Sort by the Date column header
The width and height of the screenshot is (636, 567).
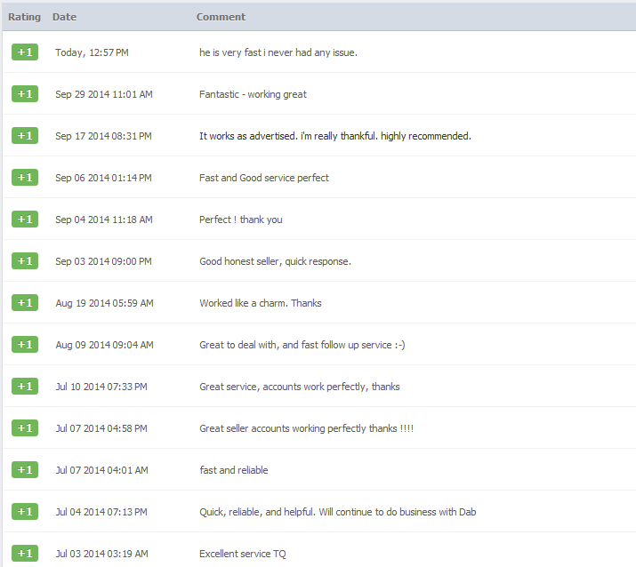point(64,17)
